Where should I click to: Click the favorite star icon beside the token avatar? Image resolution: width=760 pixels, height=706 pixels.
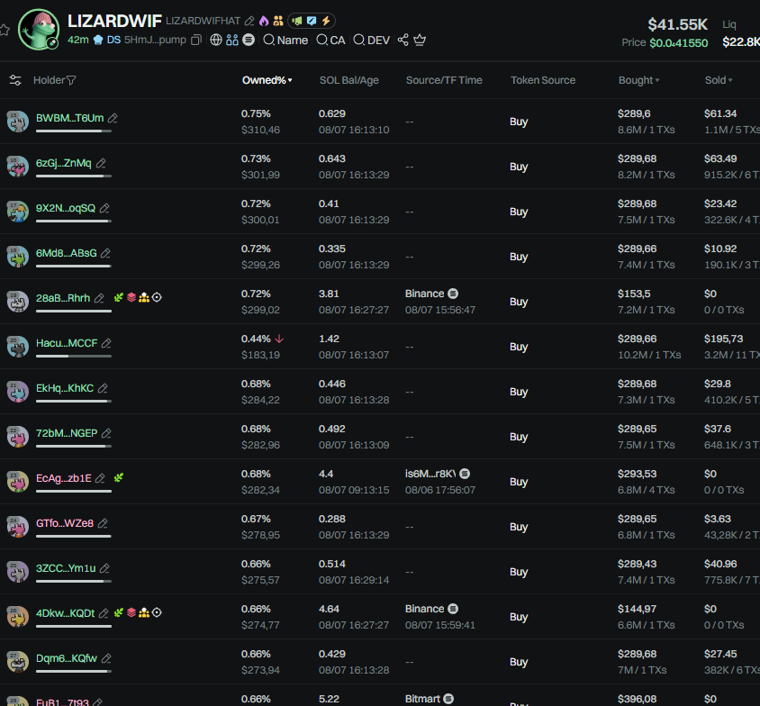(x=4, y=30)
